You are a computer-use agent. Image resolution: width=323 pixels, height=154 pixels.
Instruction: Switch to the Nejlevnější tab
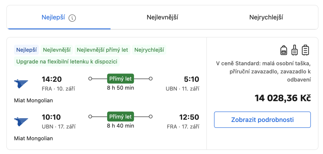162,17
